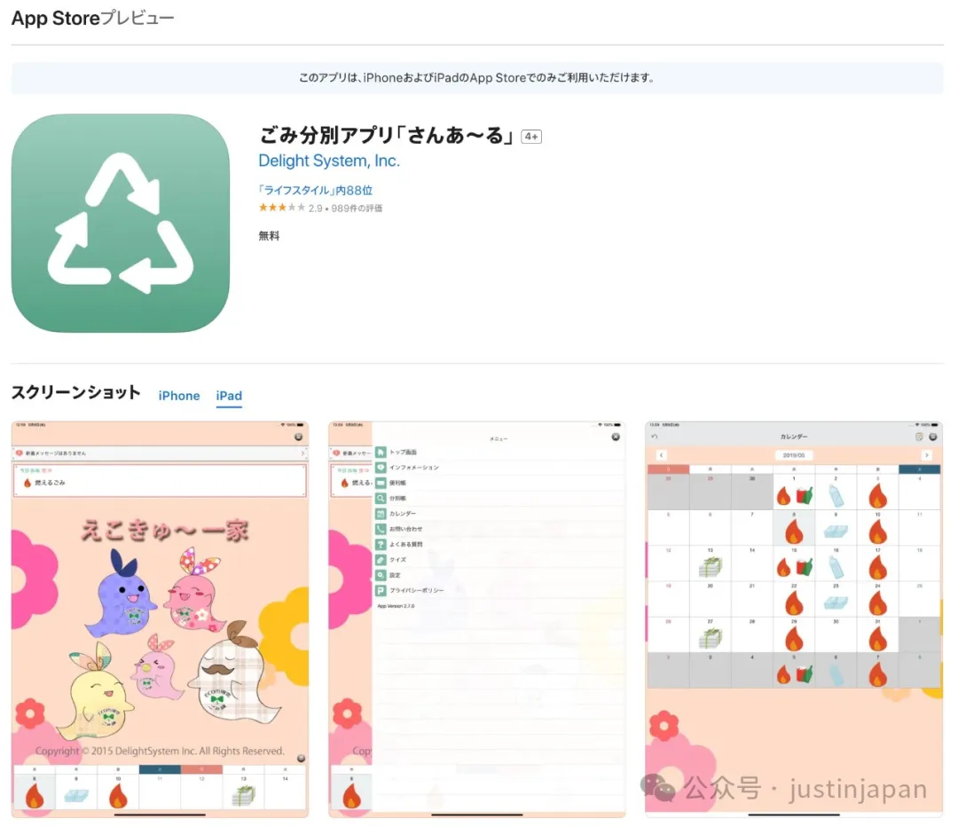Click the App Version 2.7.0 text

(x=396, y=606)
